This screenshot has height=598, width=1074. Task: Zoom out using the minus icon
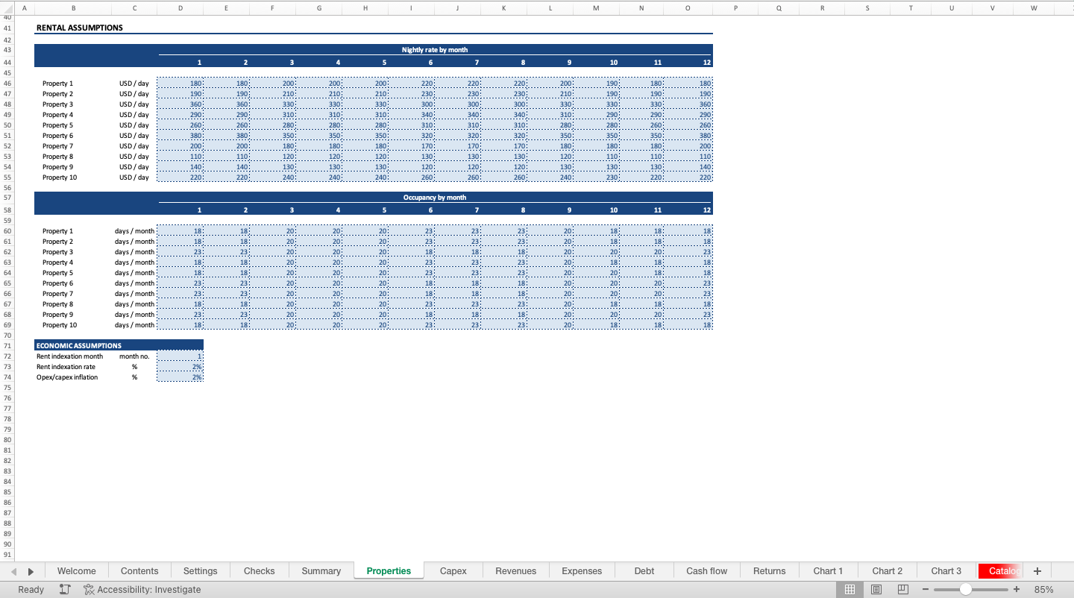(x=925, y=589)
